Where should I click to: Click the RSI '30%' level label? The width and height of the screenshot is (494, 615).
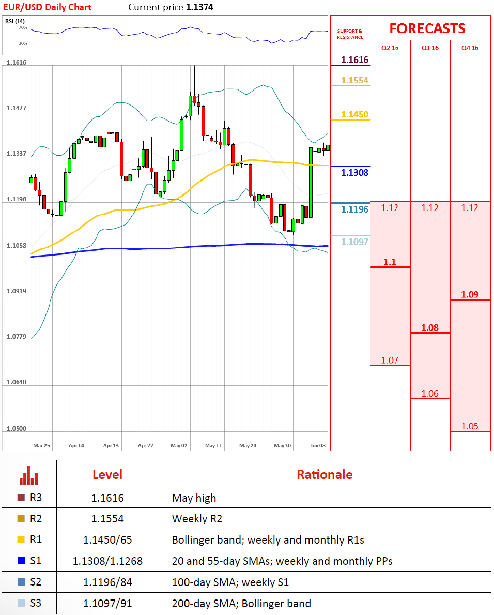pos(23,43)
